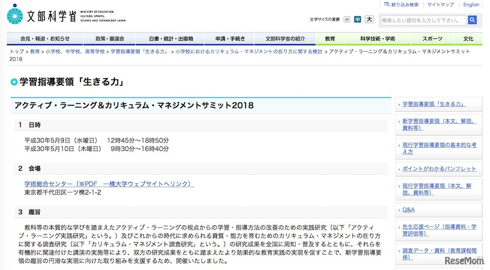The image size is (490, 270).
Task: Open the 白書・統計・出版物 menu
Action: pos(171,39)
